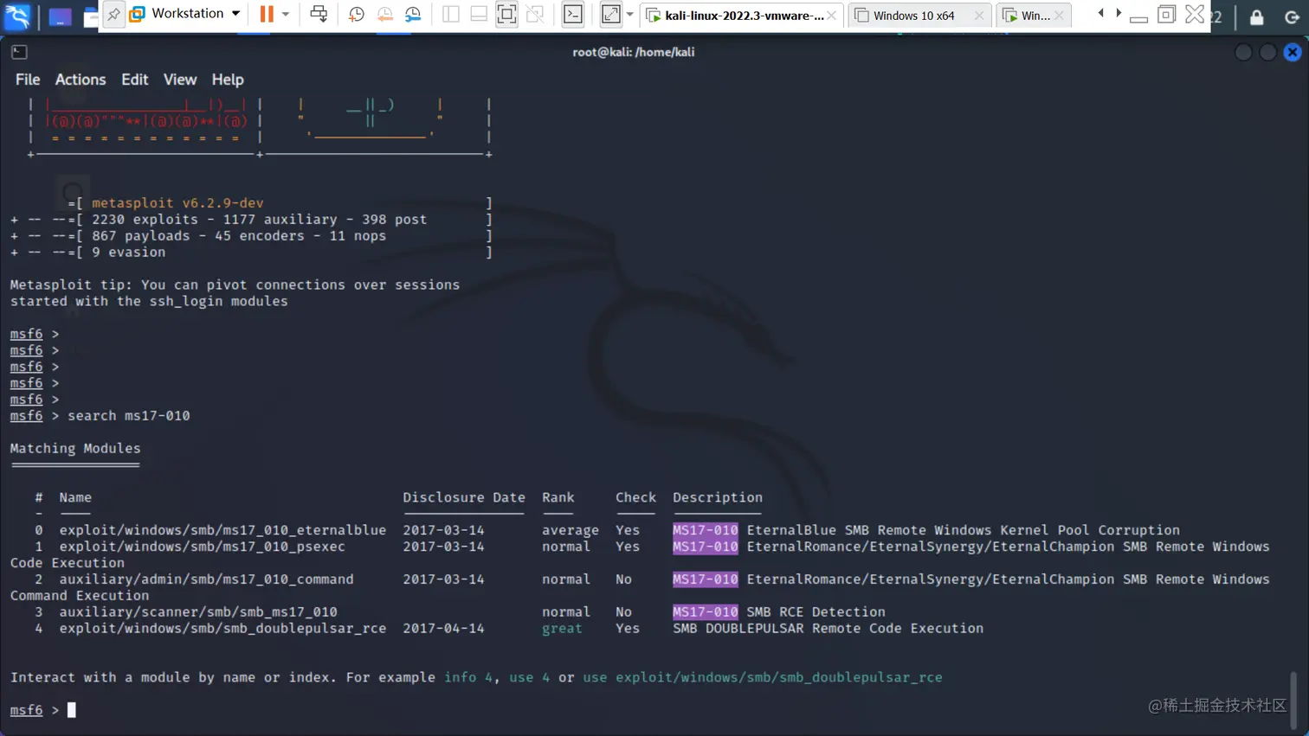Viewport: 1309px width, 736px height.
Task: Click the 'use 4' example text
Action: coord(529,677)
